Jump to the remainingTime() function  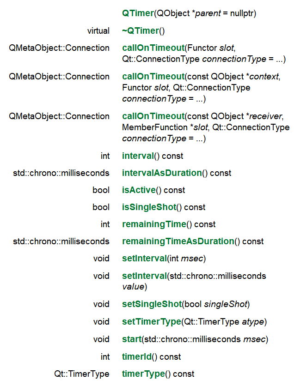tap(154, 224)
